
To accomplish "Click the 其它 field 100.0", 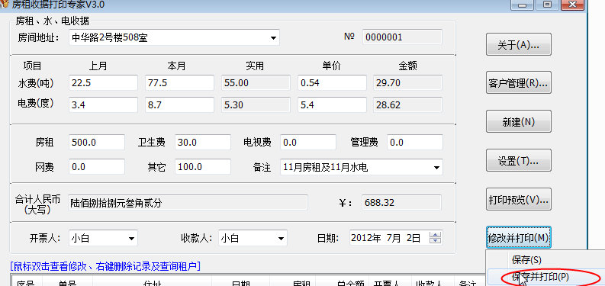I will click(203, 167).
